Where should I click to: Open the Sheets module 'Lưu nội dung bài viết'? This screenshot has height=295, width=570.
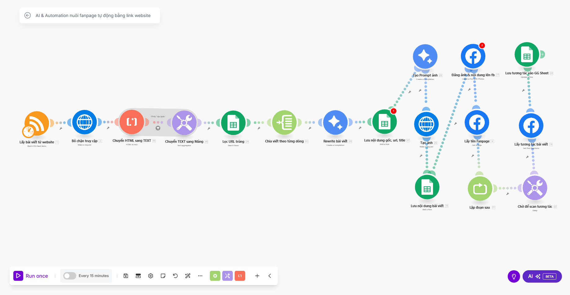pyautogui.click(x=427, y=187)
